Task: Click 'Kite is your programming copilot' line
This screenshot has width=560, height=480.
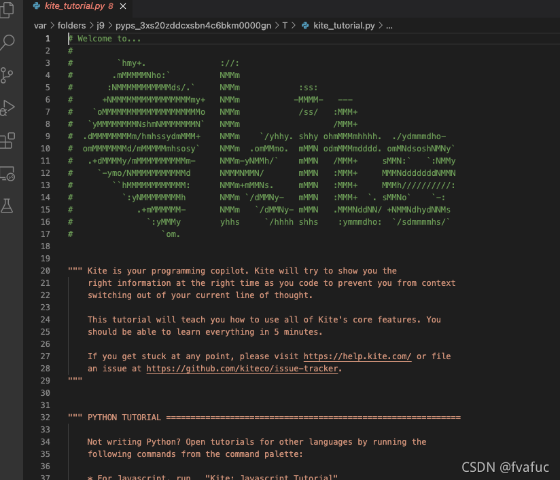Action: tap(232, 271)
